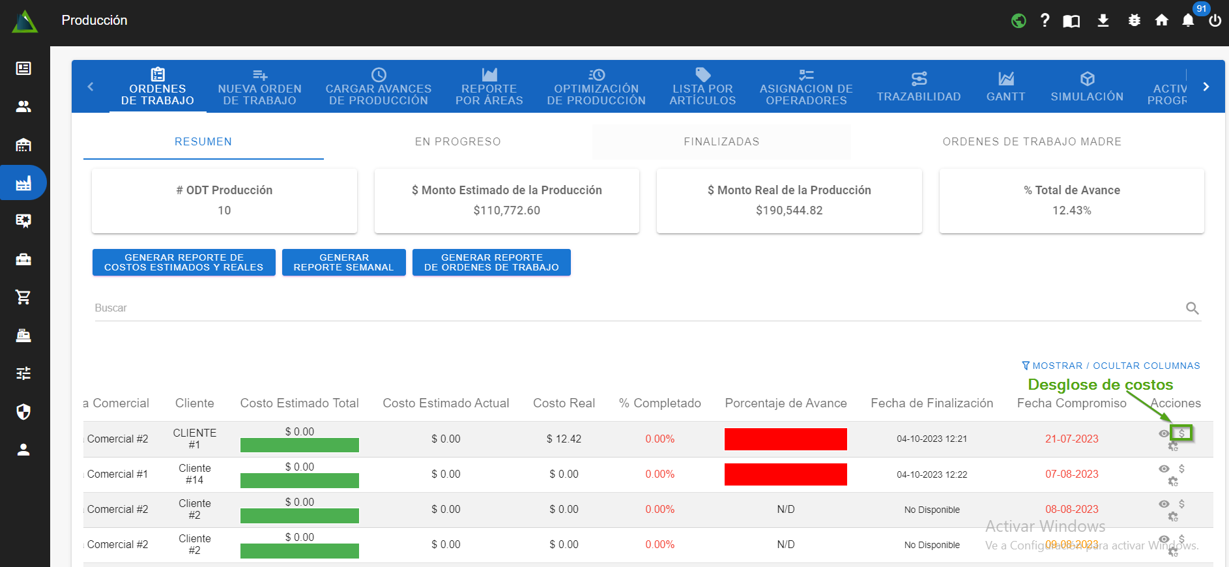
Task: Click the red progress bar for CLIENTE #1
Action: [x=785, y=439]
